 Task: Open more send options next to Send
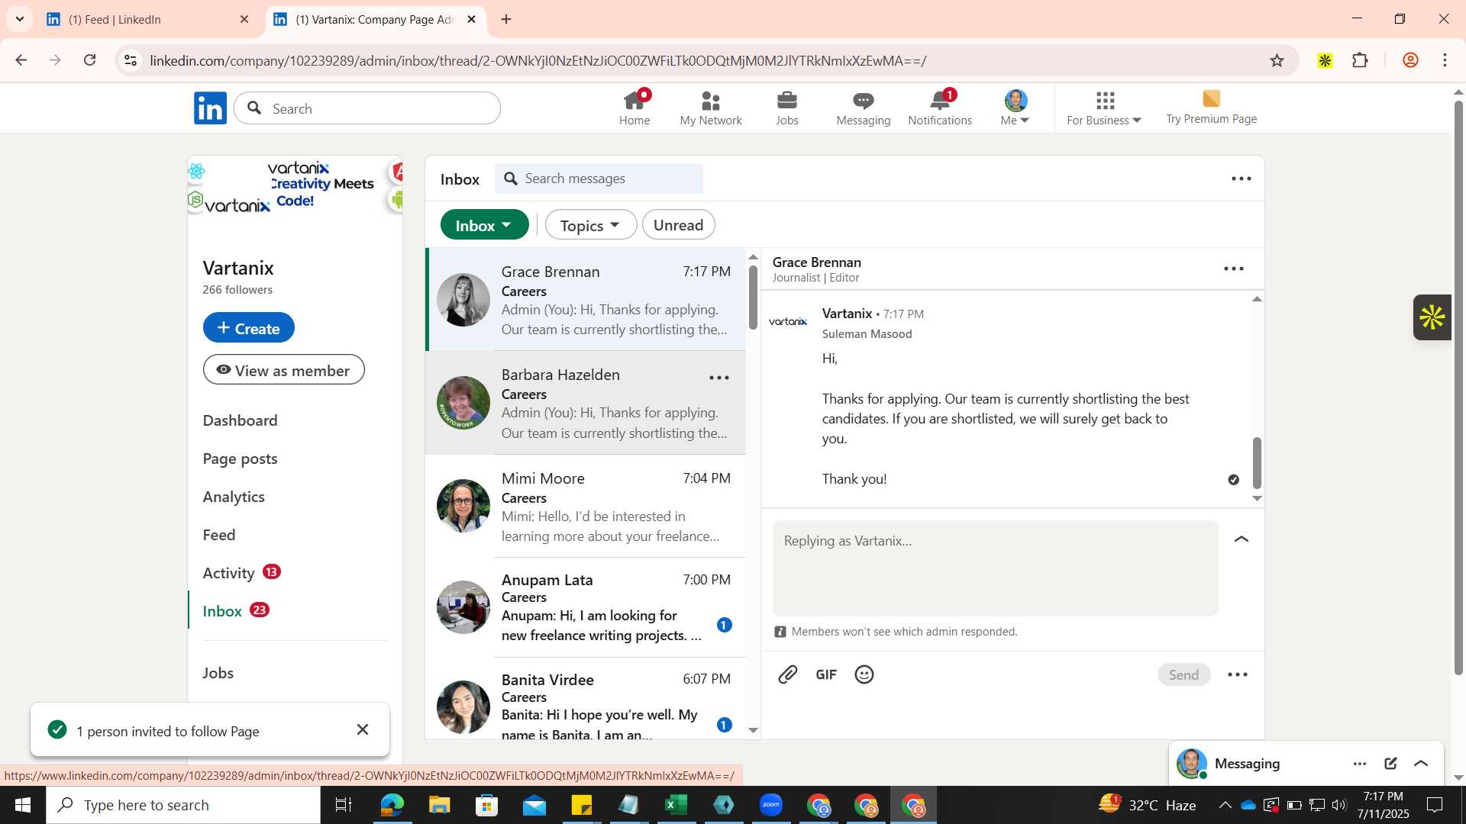pos(1238,674)
